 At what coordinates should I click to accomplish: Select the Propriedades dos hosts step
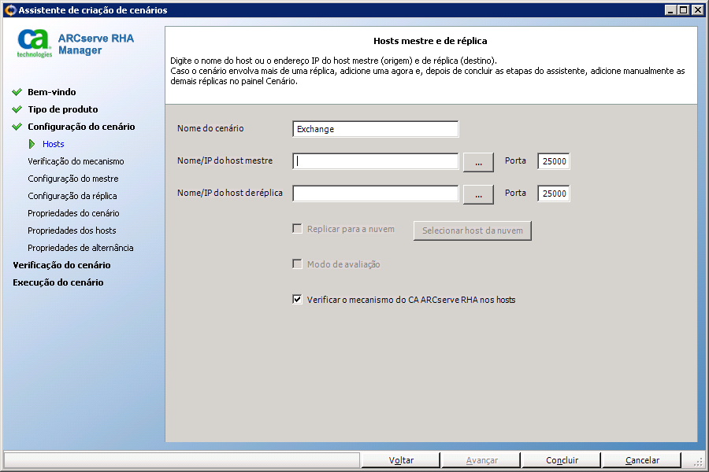click(72, 230)
